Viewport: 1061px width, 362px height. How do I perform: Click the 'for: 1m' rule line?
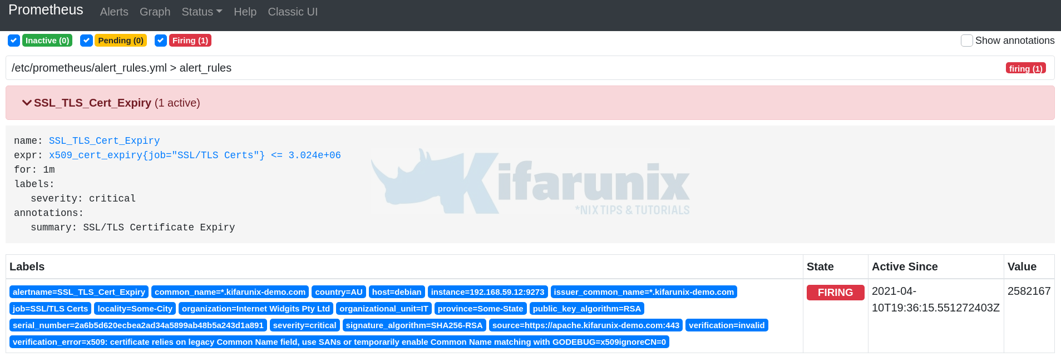point(34,170)
